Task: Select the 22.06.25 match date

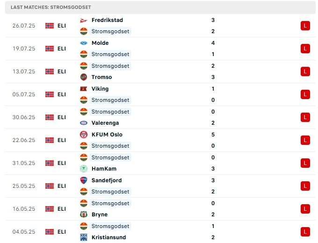Action: [x=24, y=140]
